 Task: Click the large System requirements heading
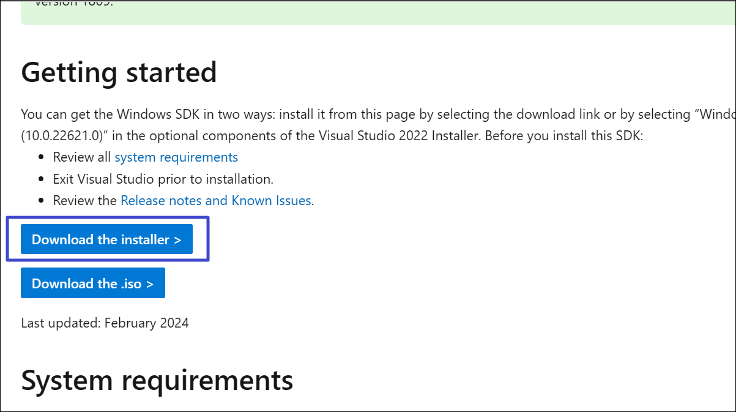pyautogui.click(x=157, y=380)
